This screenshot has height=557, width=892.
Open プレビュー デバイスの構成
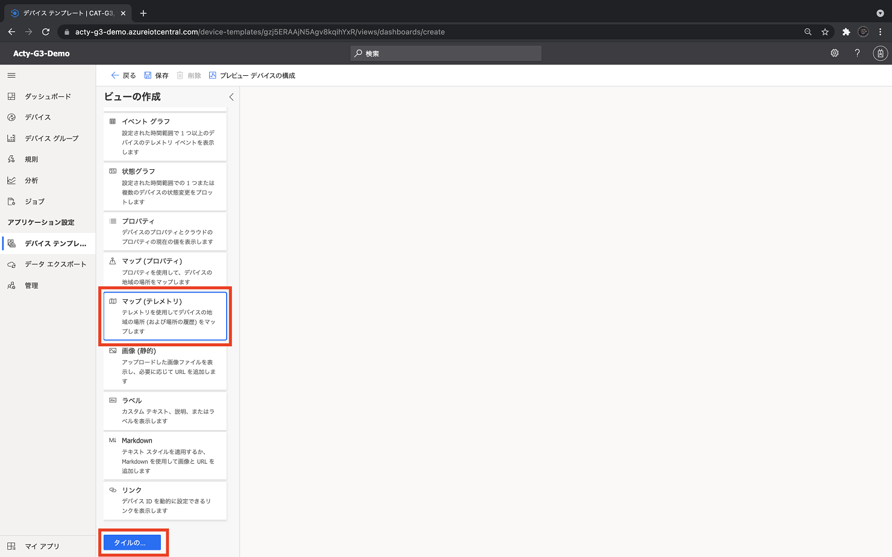point(252,75)
